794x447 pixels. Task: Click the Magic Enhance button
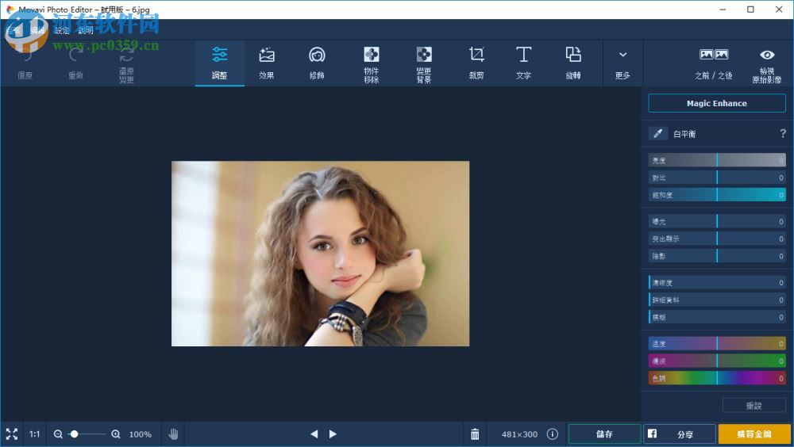click(716, 103)
